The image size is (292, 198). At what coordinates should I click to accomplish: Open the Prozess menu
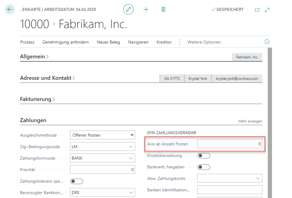[27, 42]
